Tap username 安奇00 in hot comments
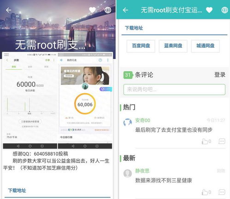 (142, 120)
